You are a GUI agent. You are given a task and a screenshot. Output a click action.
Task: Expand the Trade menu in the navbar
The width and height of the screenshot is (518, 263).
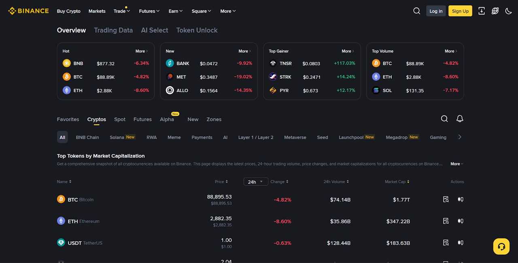pyautogui.click(x=121, y=11)
